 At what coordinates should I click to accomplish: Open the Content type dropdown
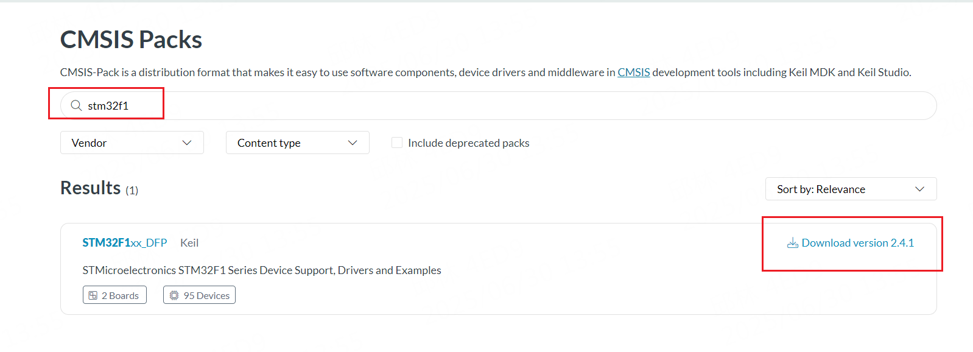[x=297, y=143]
